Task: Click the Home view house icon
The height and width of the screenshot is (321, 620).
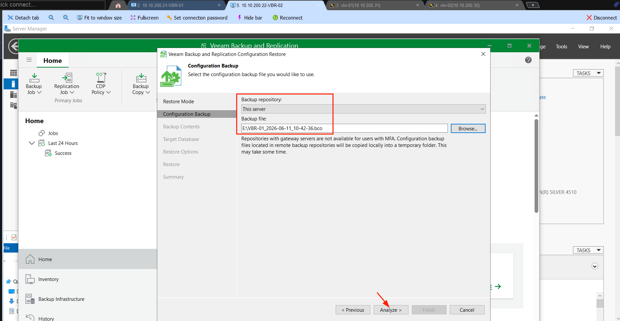Action: click(x=30, y=259)
